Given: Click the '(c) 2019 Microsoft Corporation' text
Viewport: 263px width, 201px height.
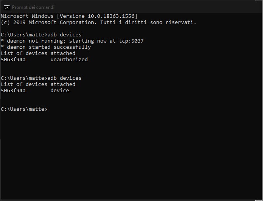Looking at the screenshot, I should pyautogui.click(x=47, y=22).
